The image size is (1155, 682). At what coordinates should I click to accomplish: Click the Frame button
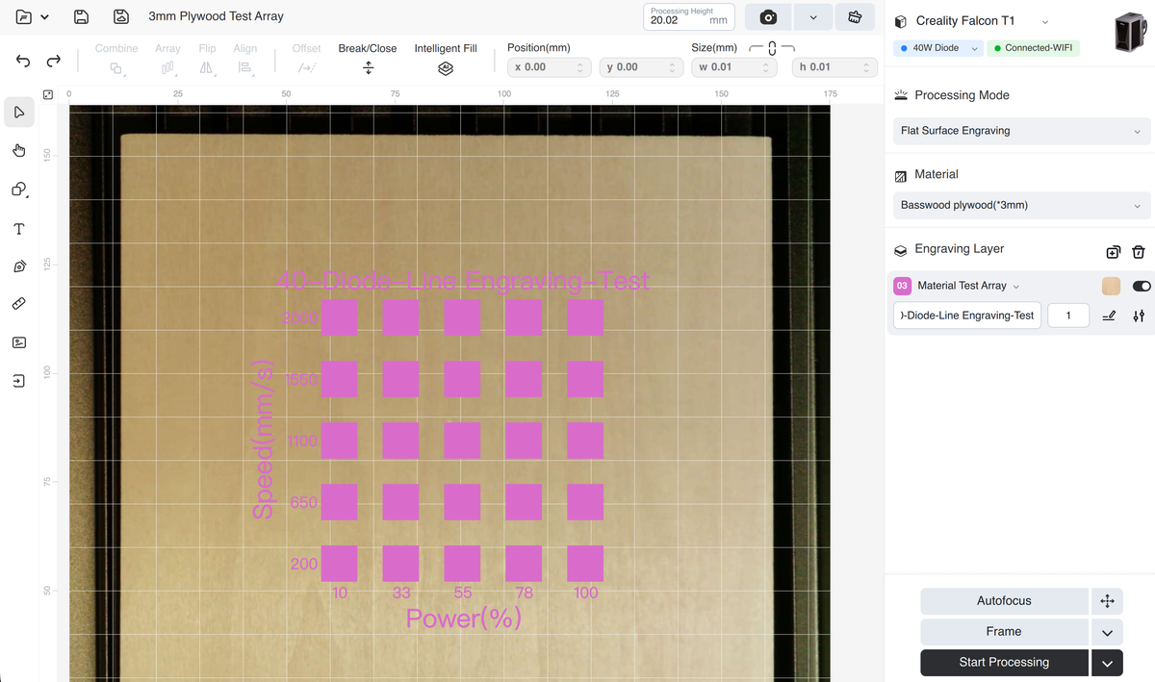(1004, 632)
